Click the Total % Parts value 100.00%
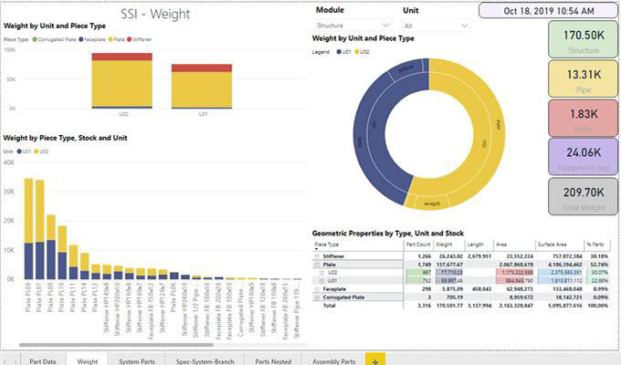621x365 pixels. [597, 306]
